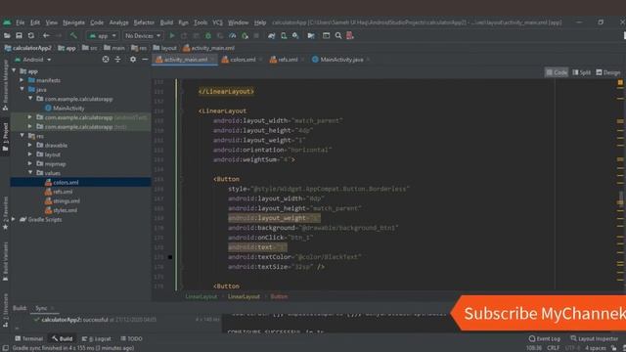Open the Android project view dropdown
The image size is (626, 352).
(x=33, y=60)
